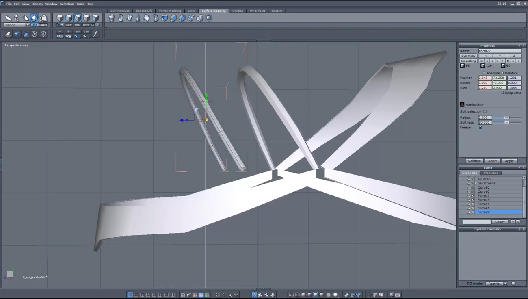Image resolution: width=528 pixels, height=299 pixels.
Task: Open the Selection menu
Action: point(67,4)
